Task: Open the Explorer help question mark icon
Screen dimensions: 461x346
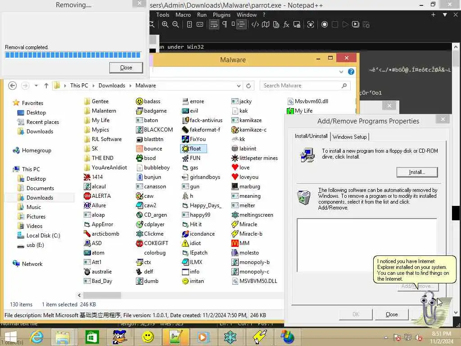Action: click(x=351, y=72)
